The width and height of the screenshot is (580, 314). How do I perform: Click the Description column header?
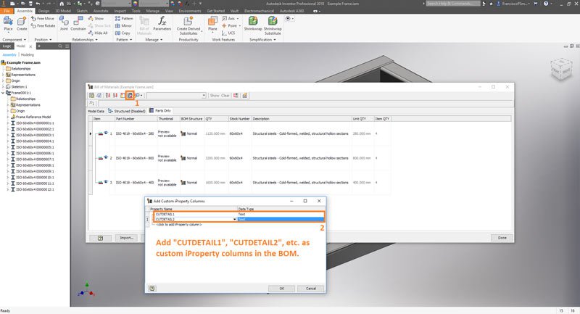pyautogui.click(x=302, y=119)
